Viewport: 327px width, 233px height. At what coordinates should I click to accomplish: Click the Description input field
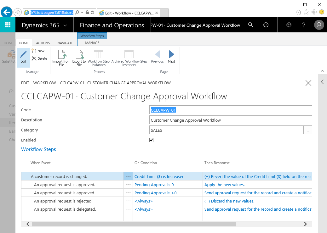click(x=230, y=120)
